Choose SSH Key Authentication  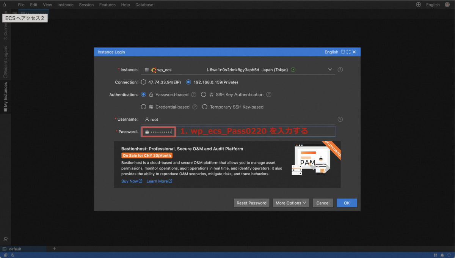pos(204,94)
